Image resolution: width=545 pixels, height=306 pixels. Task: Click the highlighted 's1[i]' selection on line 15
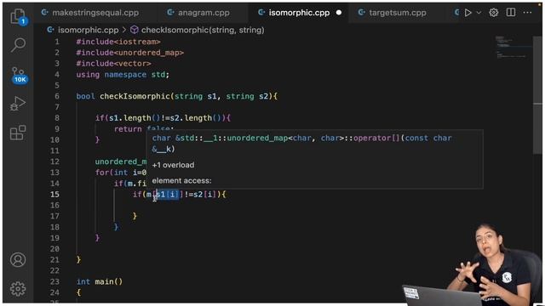point(167,195)
